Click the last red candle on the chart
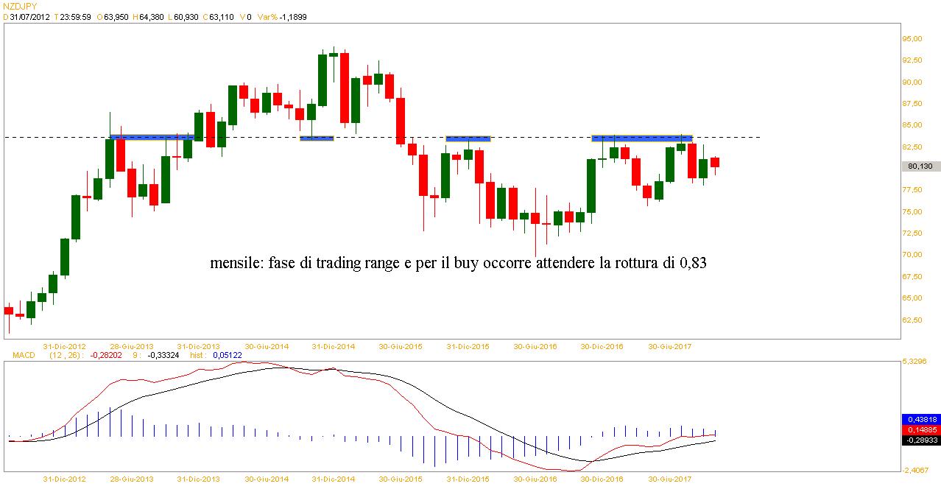The image size is (941, 492). 714,163
